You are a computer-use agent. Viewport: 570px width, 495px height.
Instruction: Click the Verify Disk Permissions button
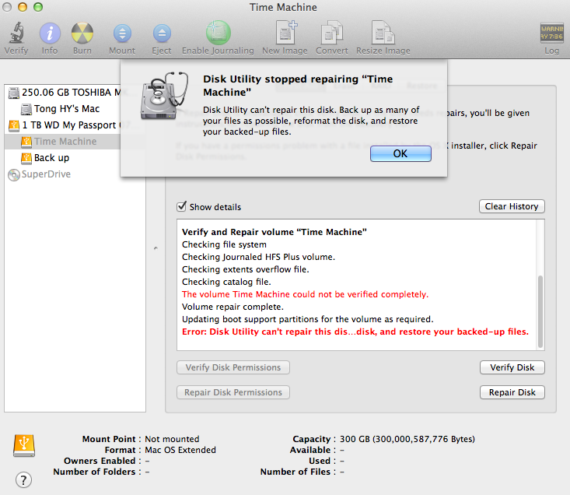(233, 367)
